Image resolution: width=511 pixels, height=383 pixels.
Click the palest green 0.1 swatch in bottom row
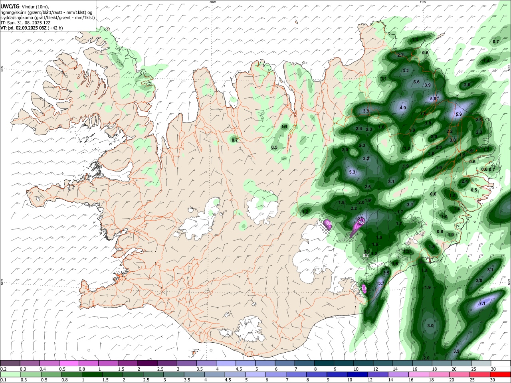[10, 374]
